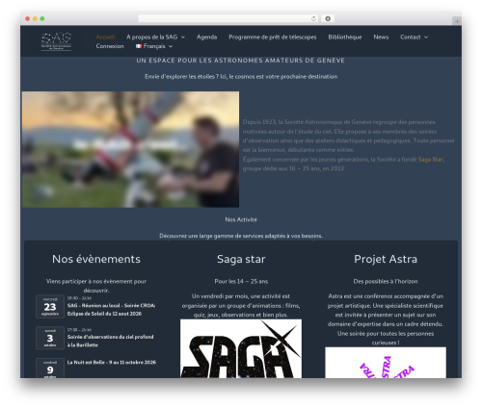Follow the Saga Star link in the description

pos(431,159)
